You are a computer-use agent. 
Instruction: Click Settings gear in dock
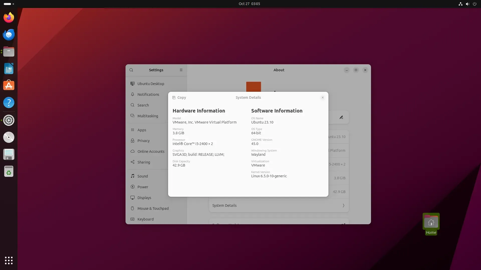[9, 120]
